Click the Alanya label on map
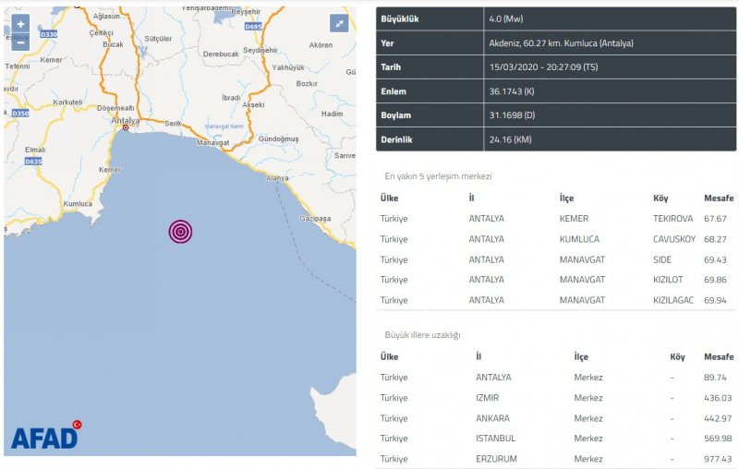Viewport: 739px width, 469px height. (277, 177)
